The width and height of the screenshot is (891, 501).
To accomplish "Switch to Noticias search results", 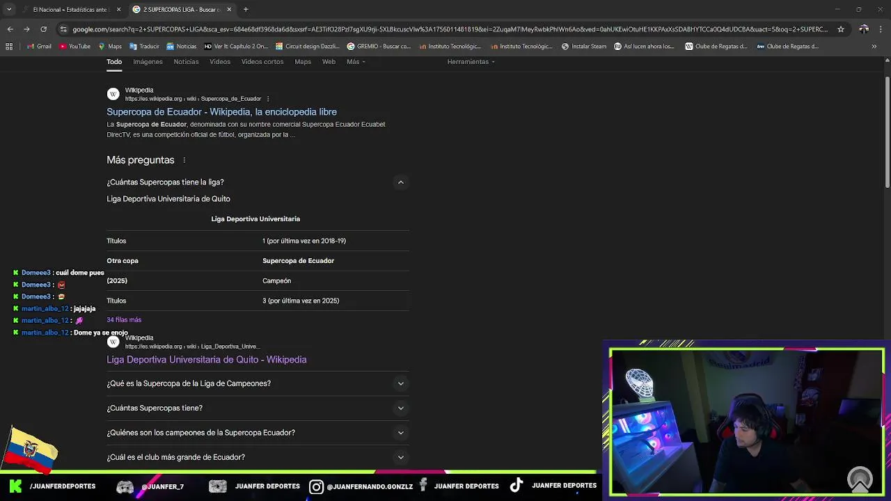I will click(186, 62).
